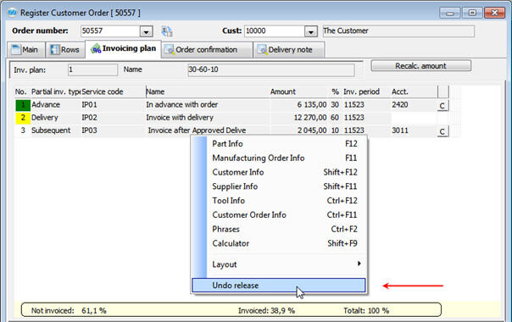Open the Order number dropdown arrow
The image size is (512, 322).
coord(147,31)
